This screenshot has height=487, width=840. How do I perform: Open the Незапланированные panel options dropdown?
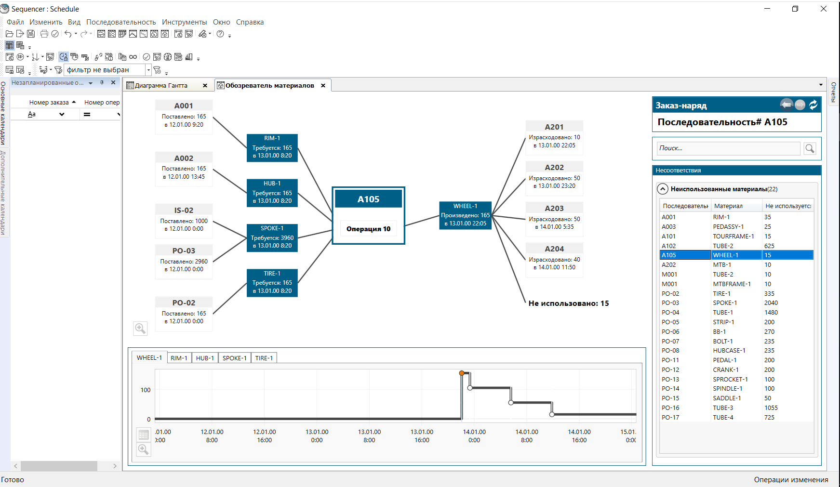tap(91, 83)
